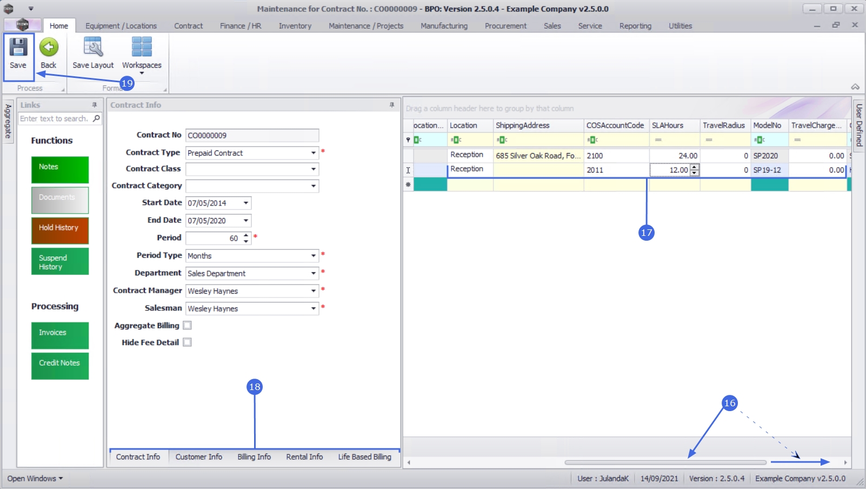Switch to the Life Based Billing tab
Image resolution: width=866 pixels, height=489 pixels.
(365, 457)
